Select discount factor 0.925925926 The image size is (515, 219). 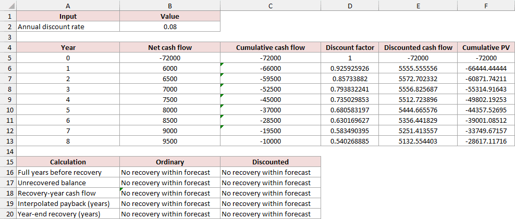(350, 69)
